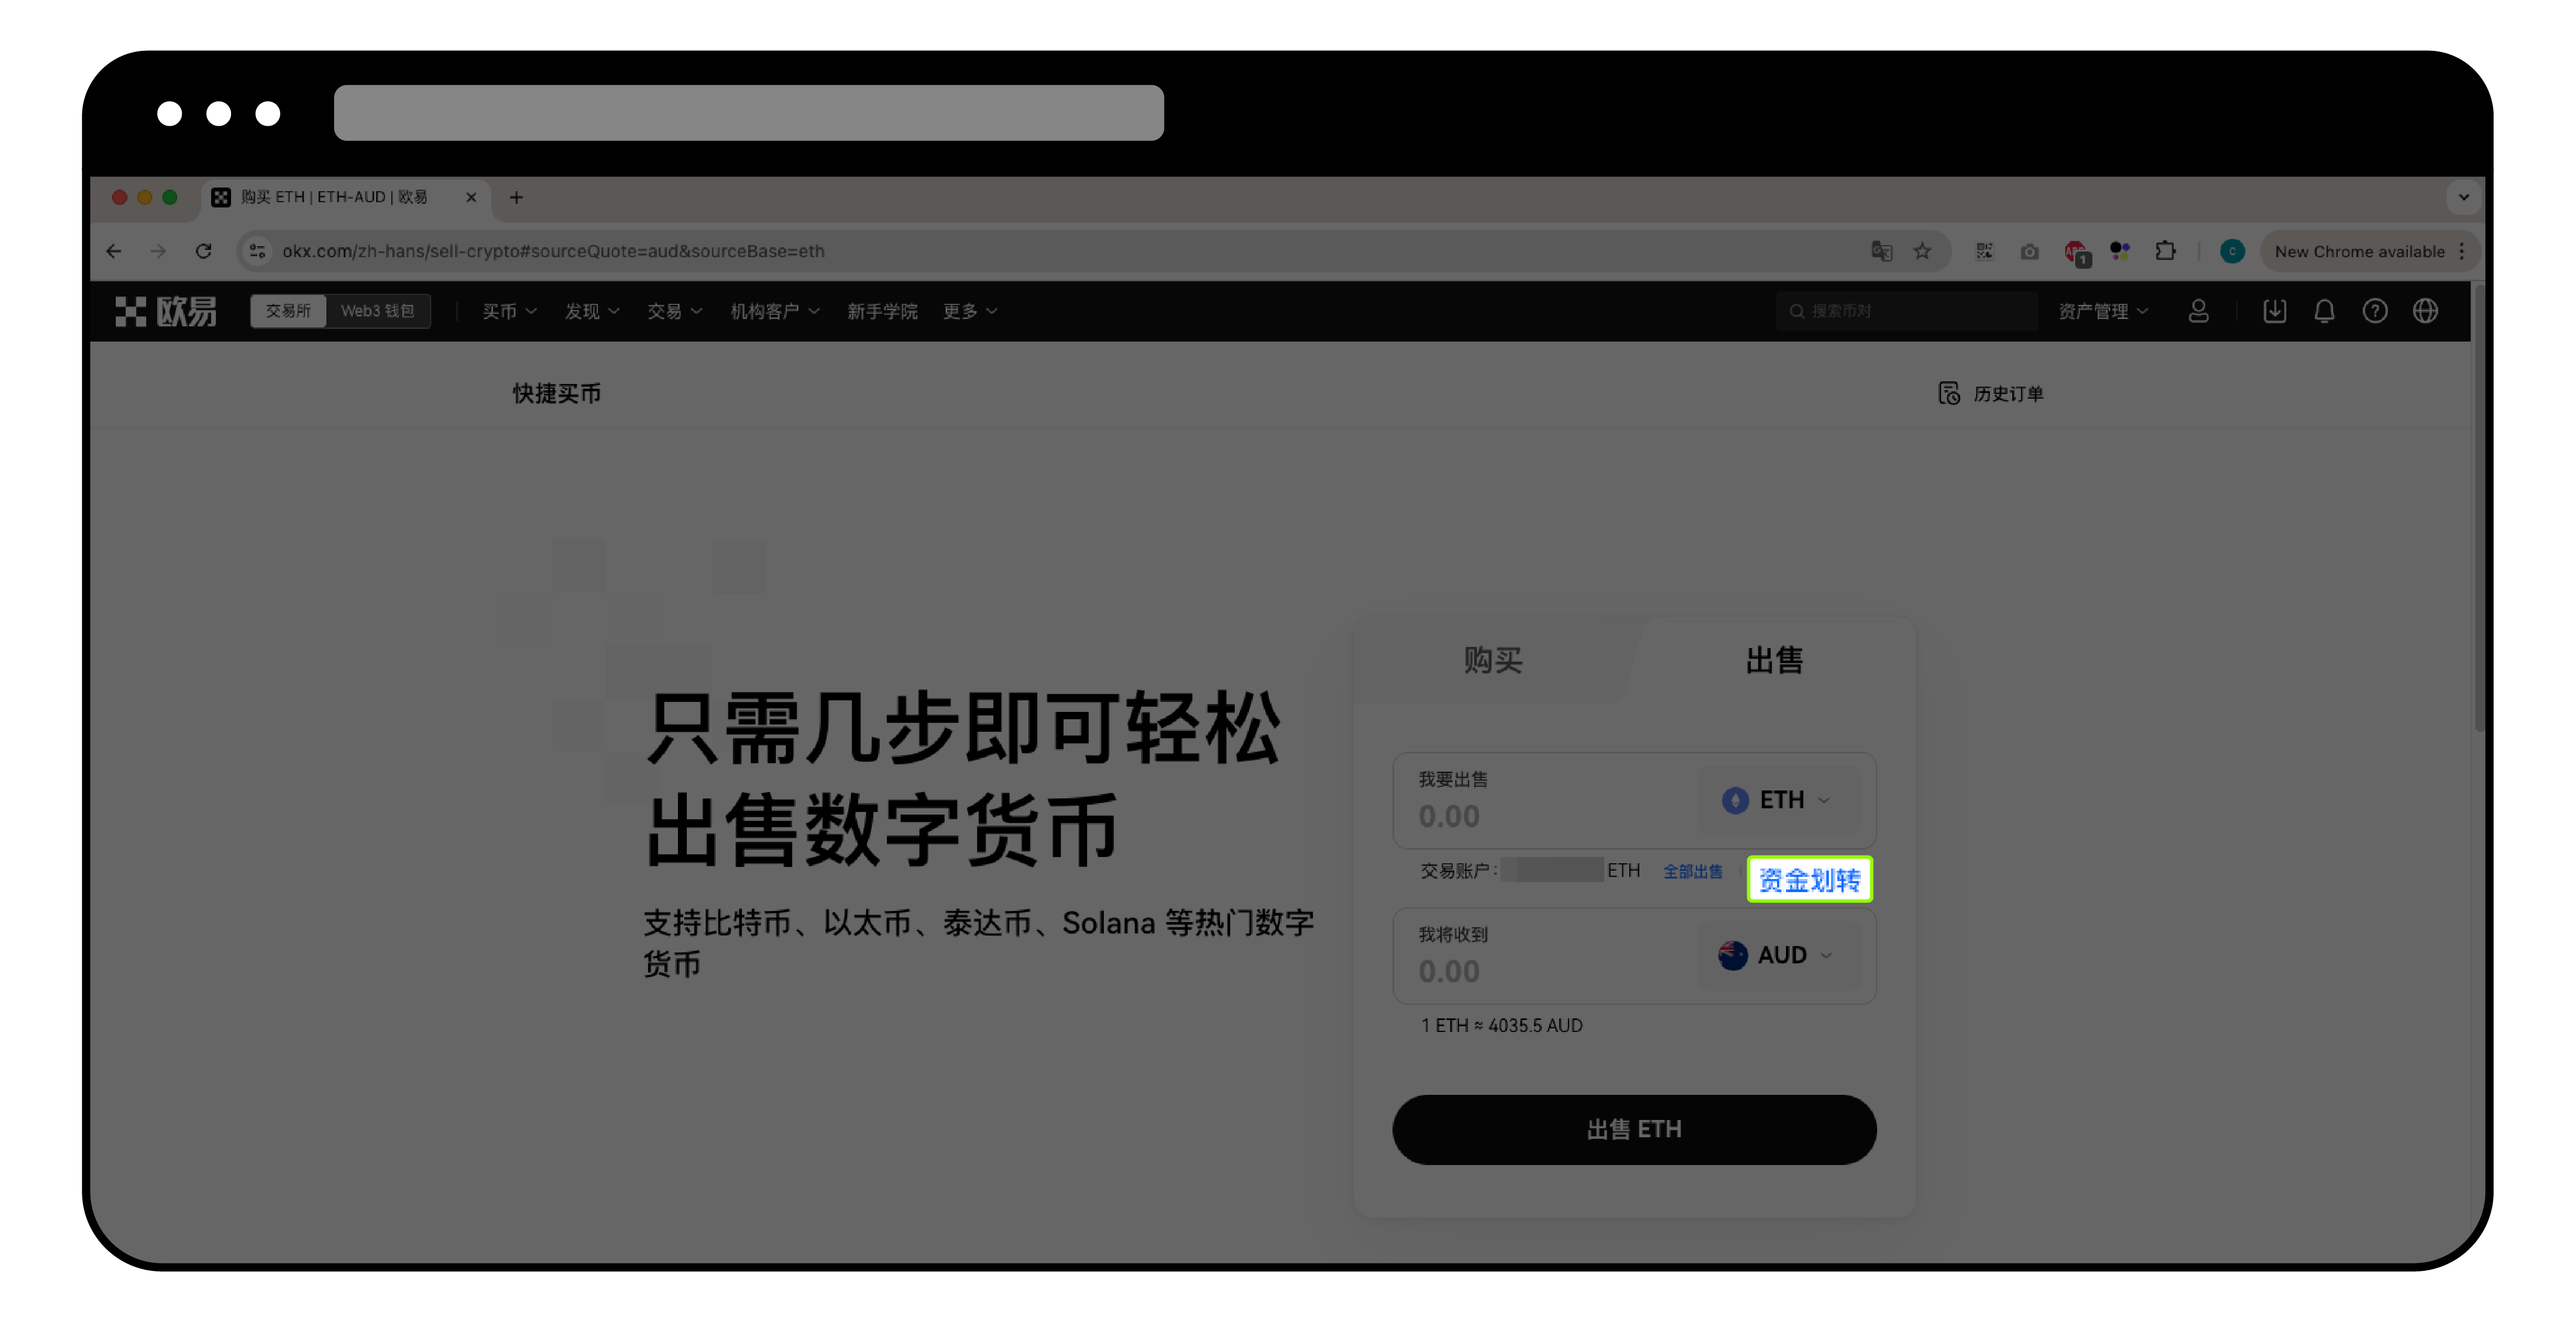Click the camera screenshot extension icon
The image size is (2576, 1318).
pyautogui.click(x=2029, y=252)
